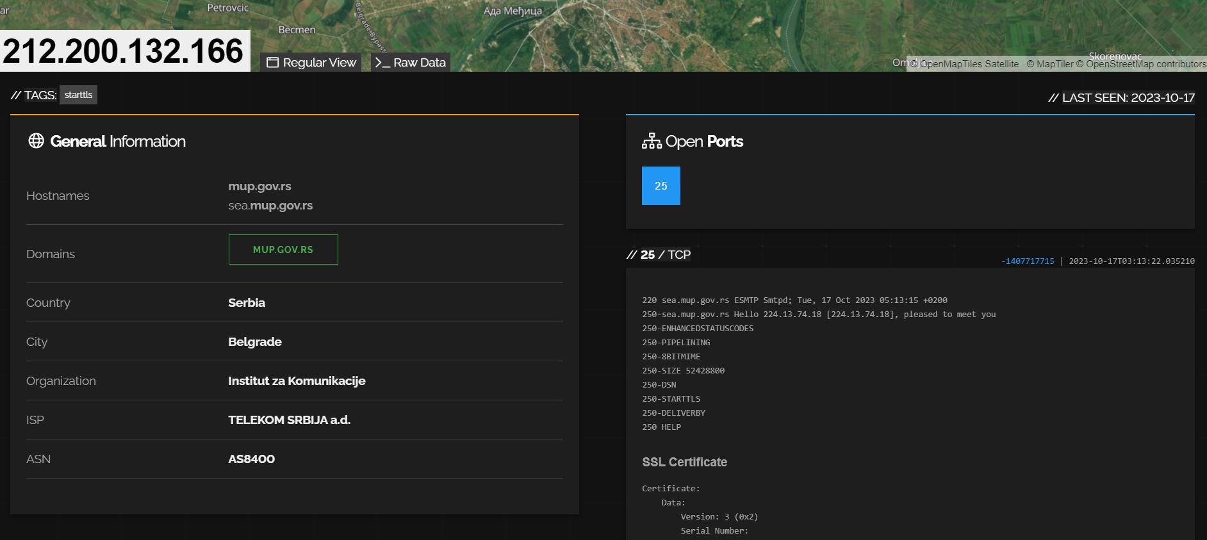The image size is (1207, 540).
Task: Click the 220 sea.mup.gov.rs ESMTP banner line
Action: tap(794, 300)
